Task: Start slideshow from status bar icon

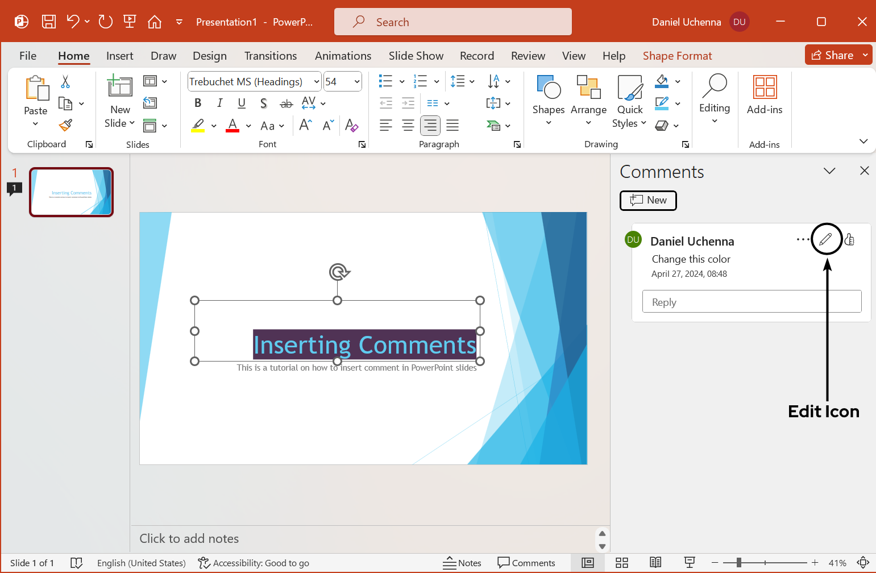Action: click(x=690, y=563)
